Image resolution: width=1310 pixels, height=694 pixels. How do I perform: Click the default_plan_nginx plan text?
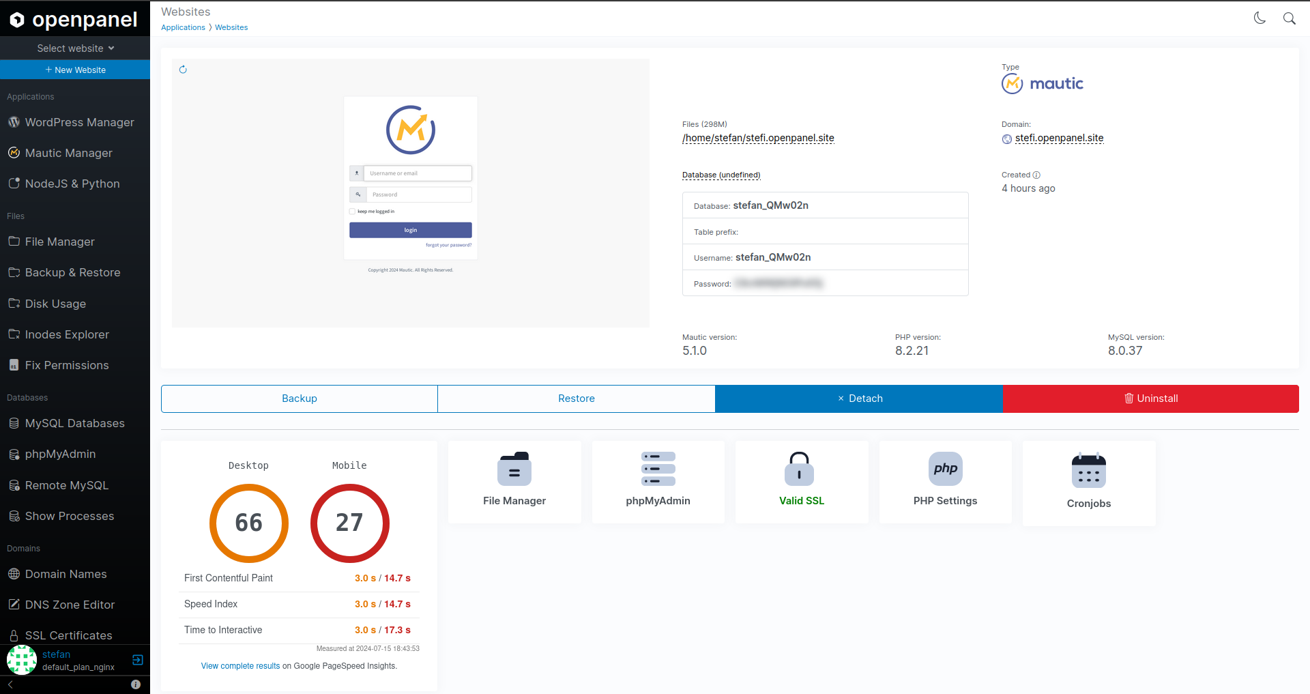pos(78,667)
